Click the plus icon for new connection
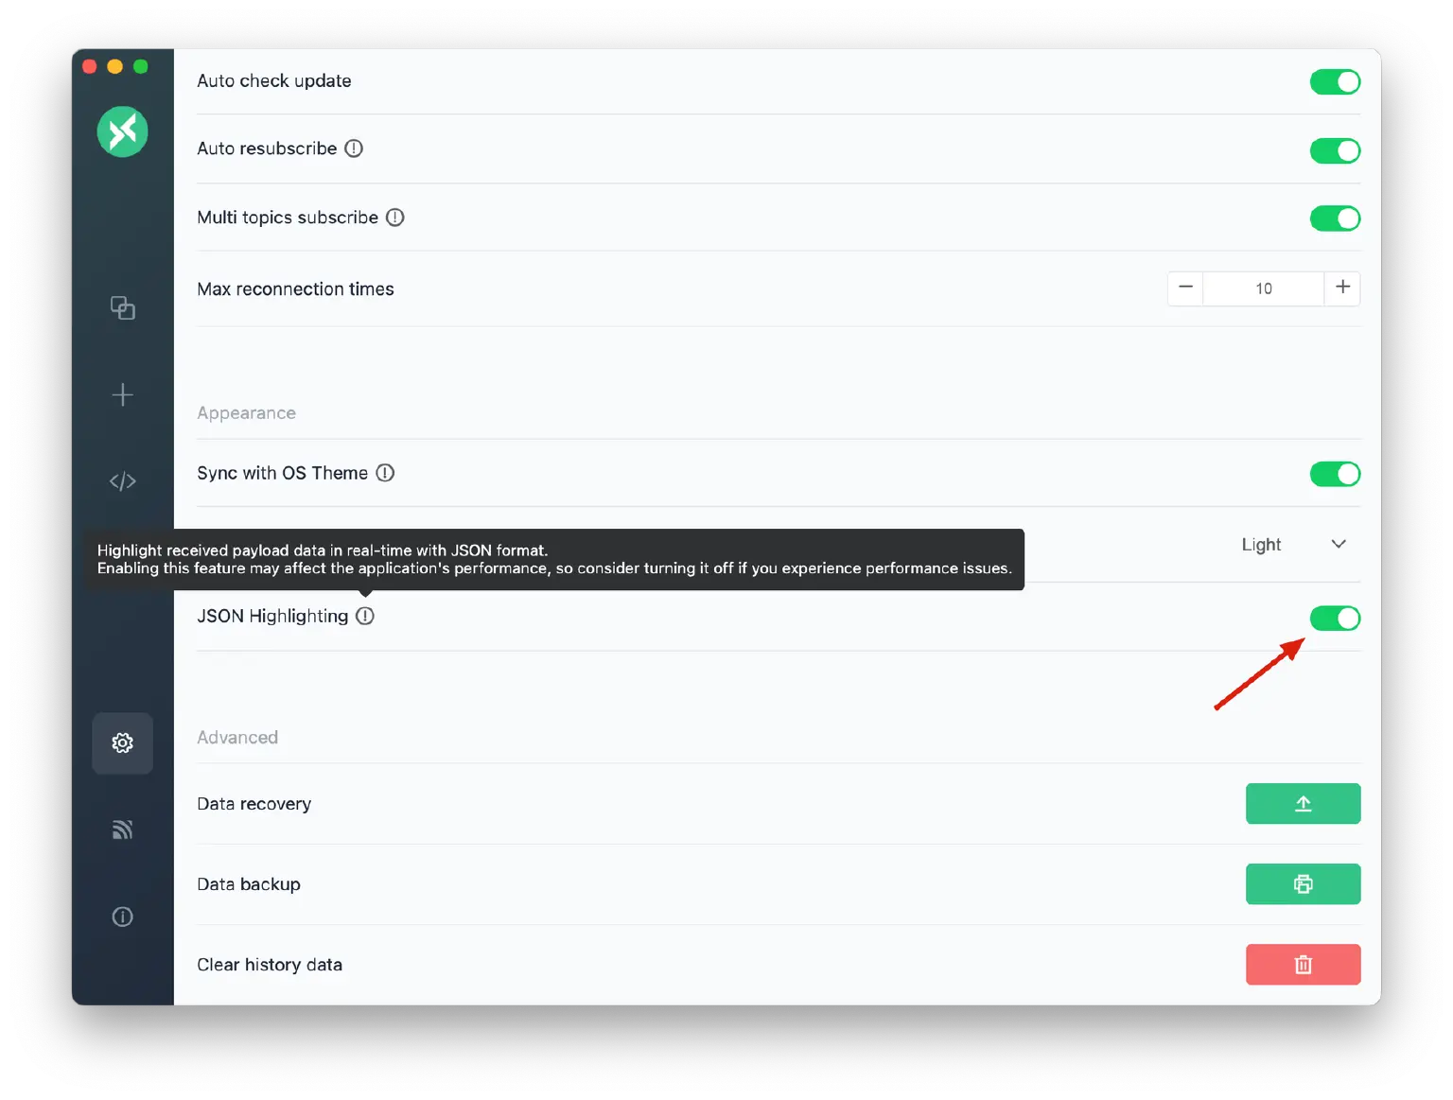The height and width of the screenshot is (1100, 1453). pos(122,394)
